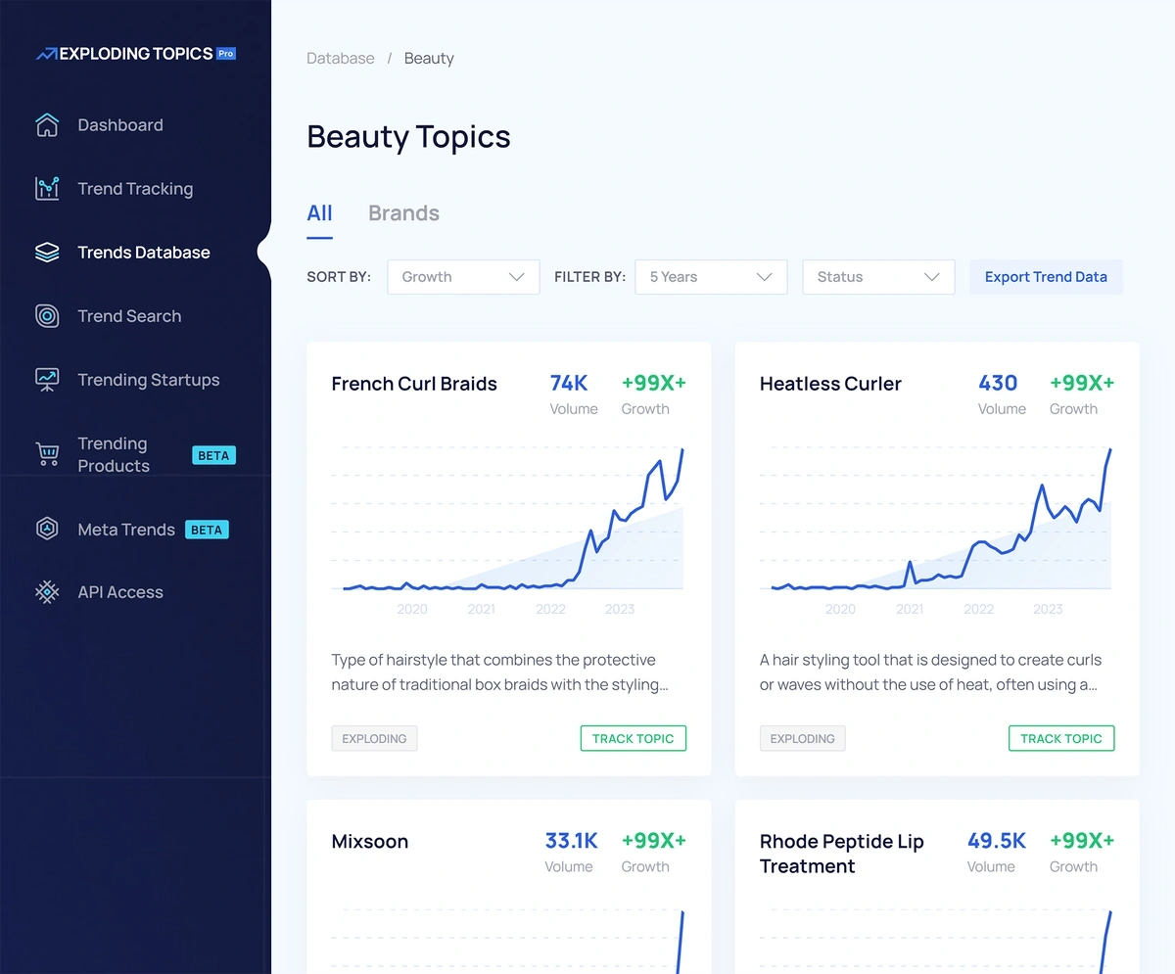Click the Trend Tracking chart icon
Screen dimensions: 1175x974
click(x=47, y=189)
